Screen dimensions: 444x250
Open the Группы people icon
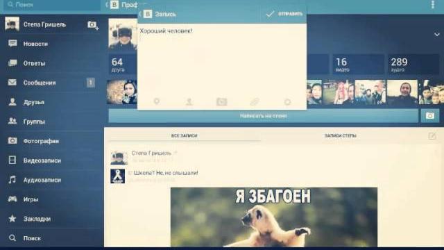(x=12, y=121)
